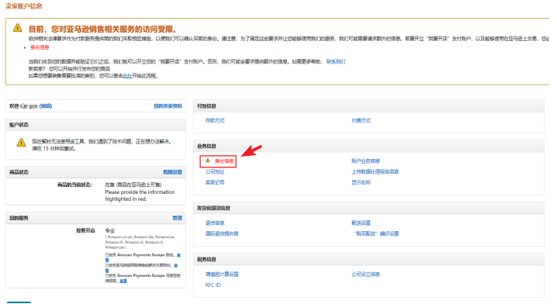The image size is (557, 304).
Task: Click 管理 in the 您的服务 panel
Action: coord(177,218)
